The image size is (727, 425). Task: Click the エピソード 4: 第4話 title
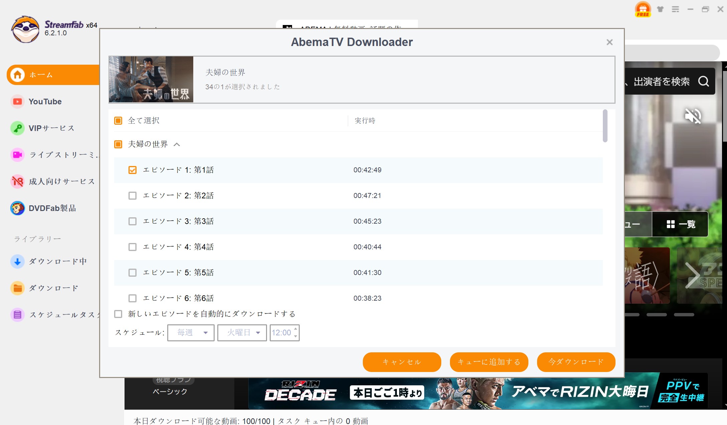point(178,247)
